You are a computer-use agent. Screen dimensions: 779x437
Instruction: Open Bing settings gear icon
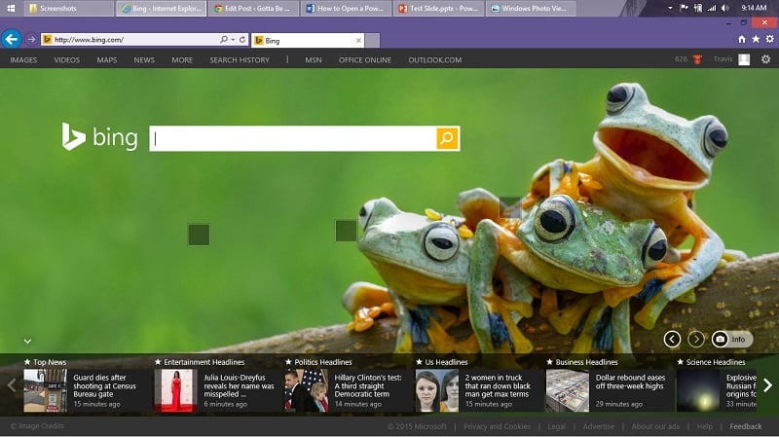tap(765, 59)
